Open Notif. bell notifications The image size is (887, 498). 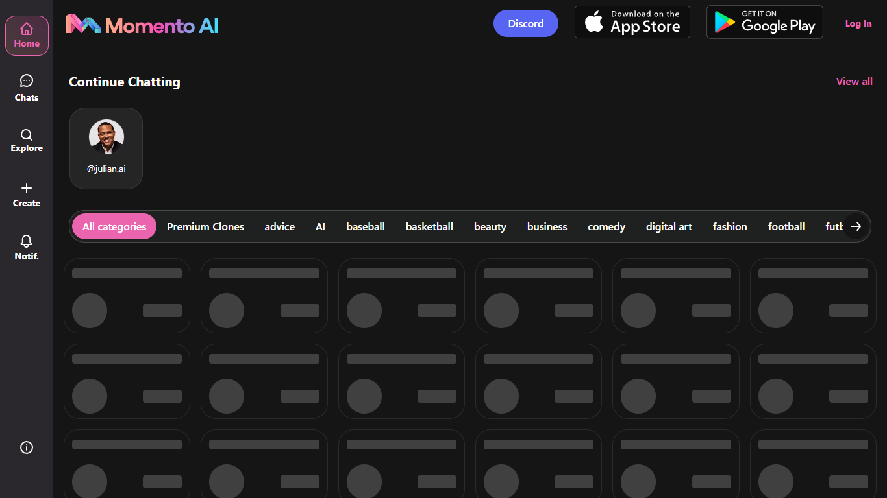(x=27, y=248)
